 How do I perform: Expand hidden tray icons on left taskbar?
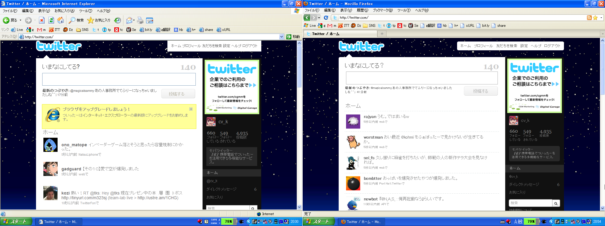coord(249,222)
